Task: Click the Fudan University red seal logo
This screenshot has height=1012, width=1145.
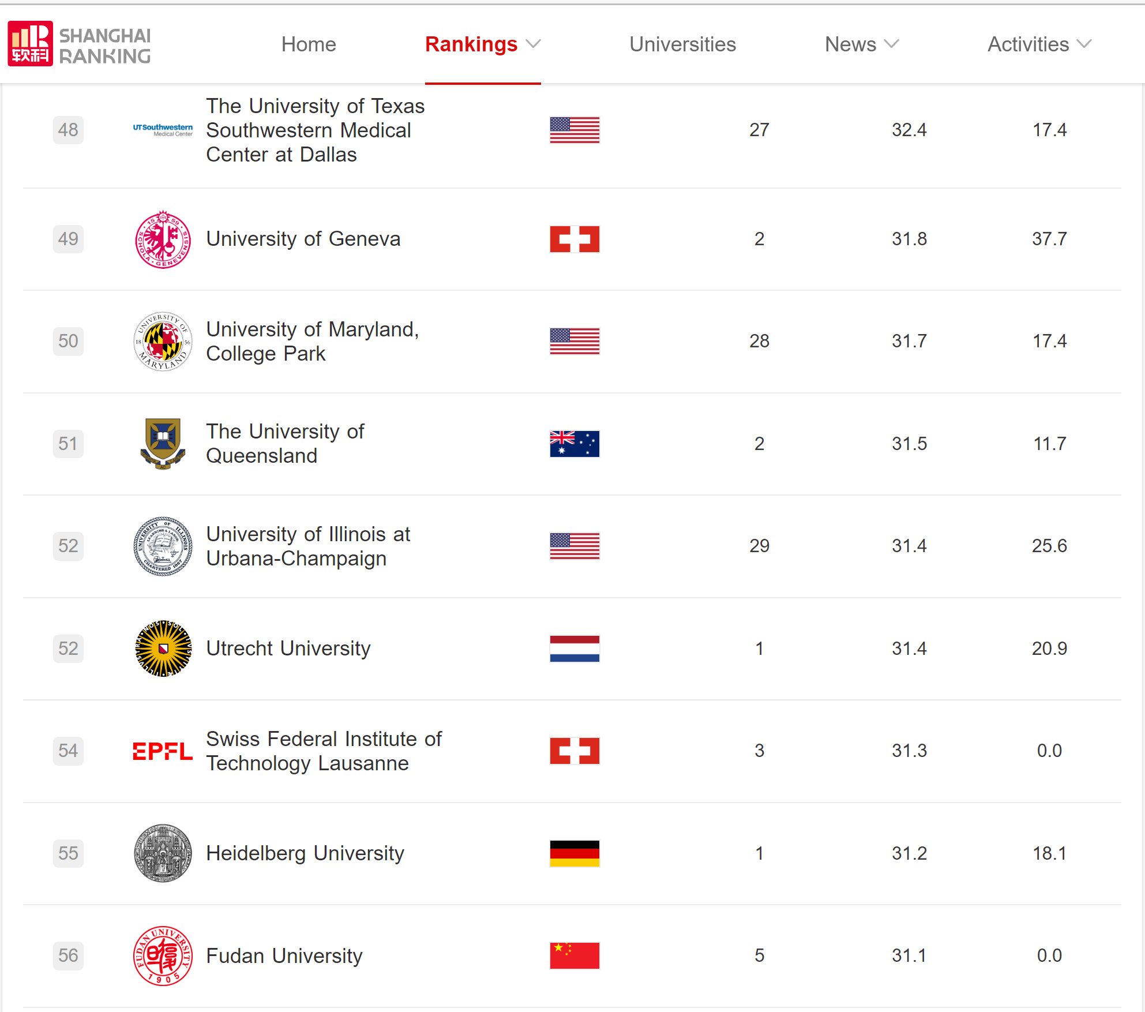Action: tap(163, 955)
